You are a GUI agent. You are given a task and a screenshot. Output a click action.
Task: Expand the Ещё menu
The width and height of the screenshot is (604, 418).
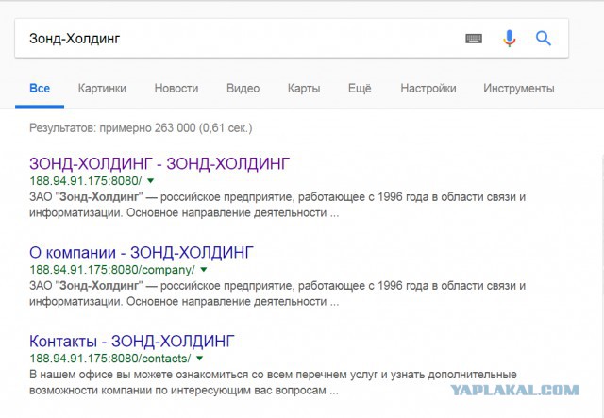click(x=360, y=88)
